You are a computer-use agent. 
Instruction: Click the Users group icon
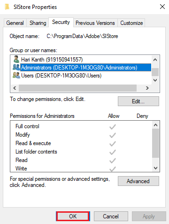pyautogui.click(x=16, y=75)
